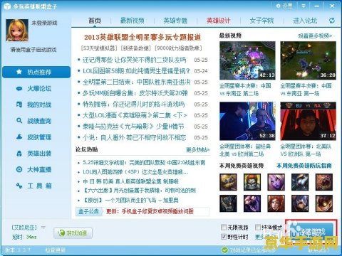
Task: Open forum post '【六六出版】'
Action: pos(139,191)
